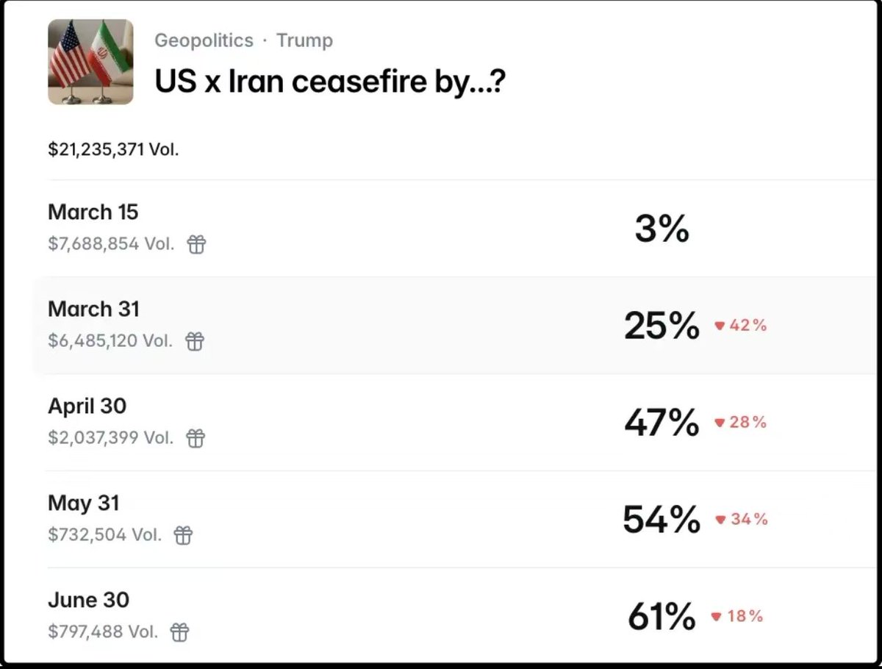Screen dimensions: 882x669
Task: Expand the June 30 outcome
Action: (456, 616)
